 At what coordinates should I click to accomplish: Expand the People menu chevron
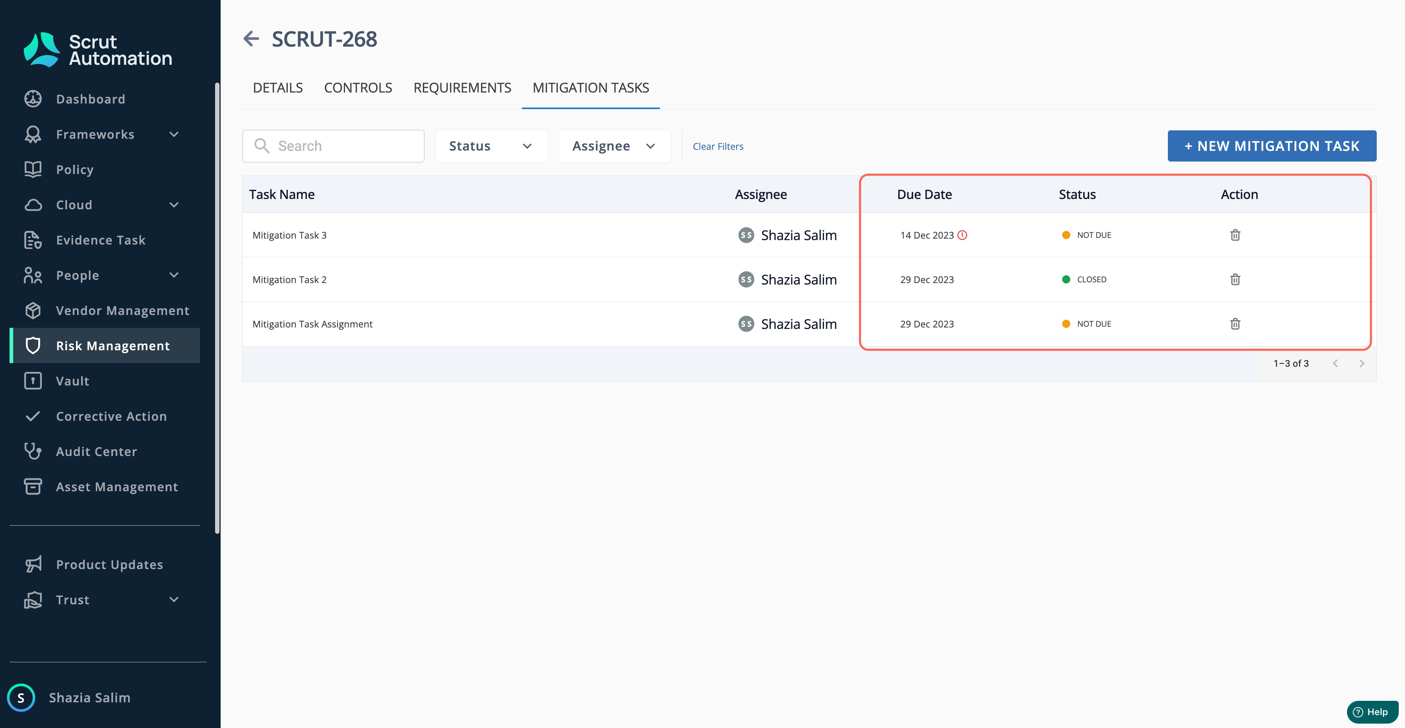[174, 275]
